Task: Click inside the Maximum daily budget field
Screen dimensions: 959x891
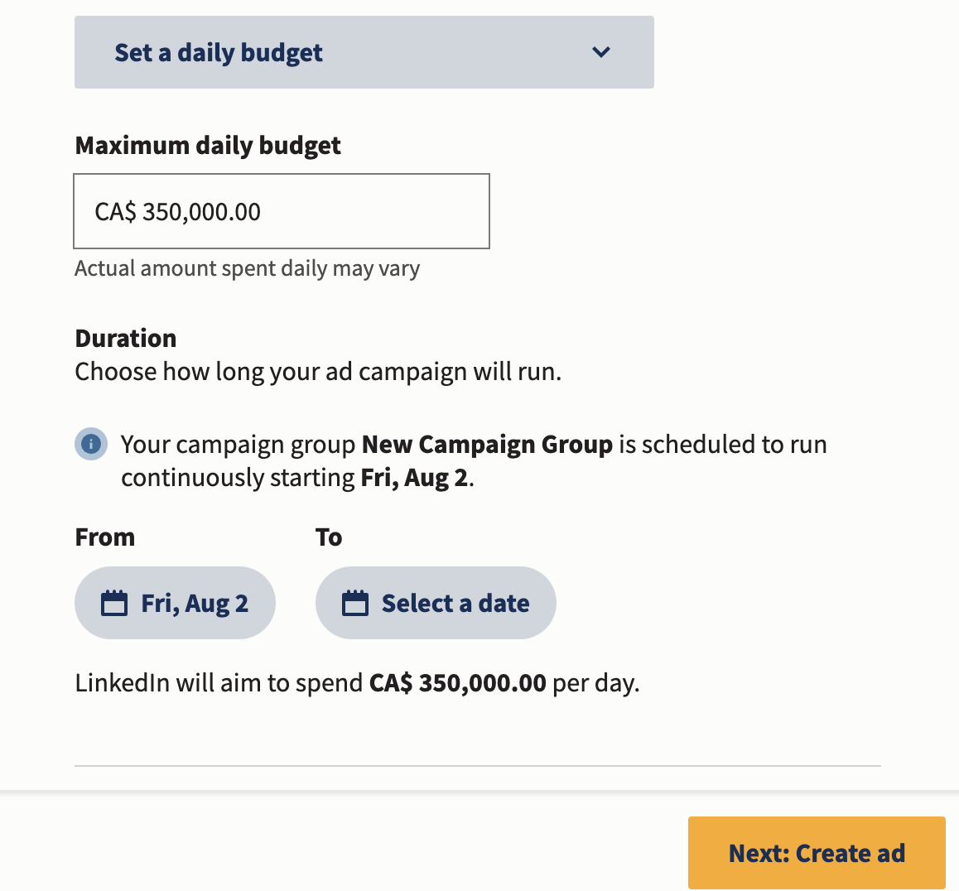Action: coord(282,211)
